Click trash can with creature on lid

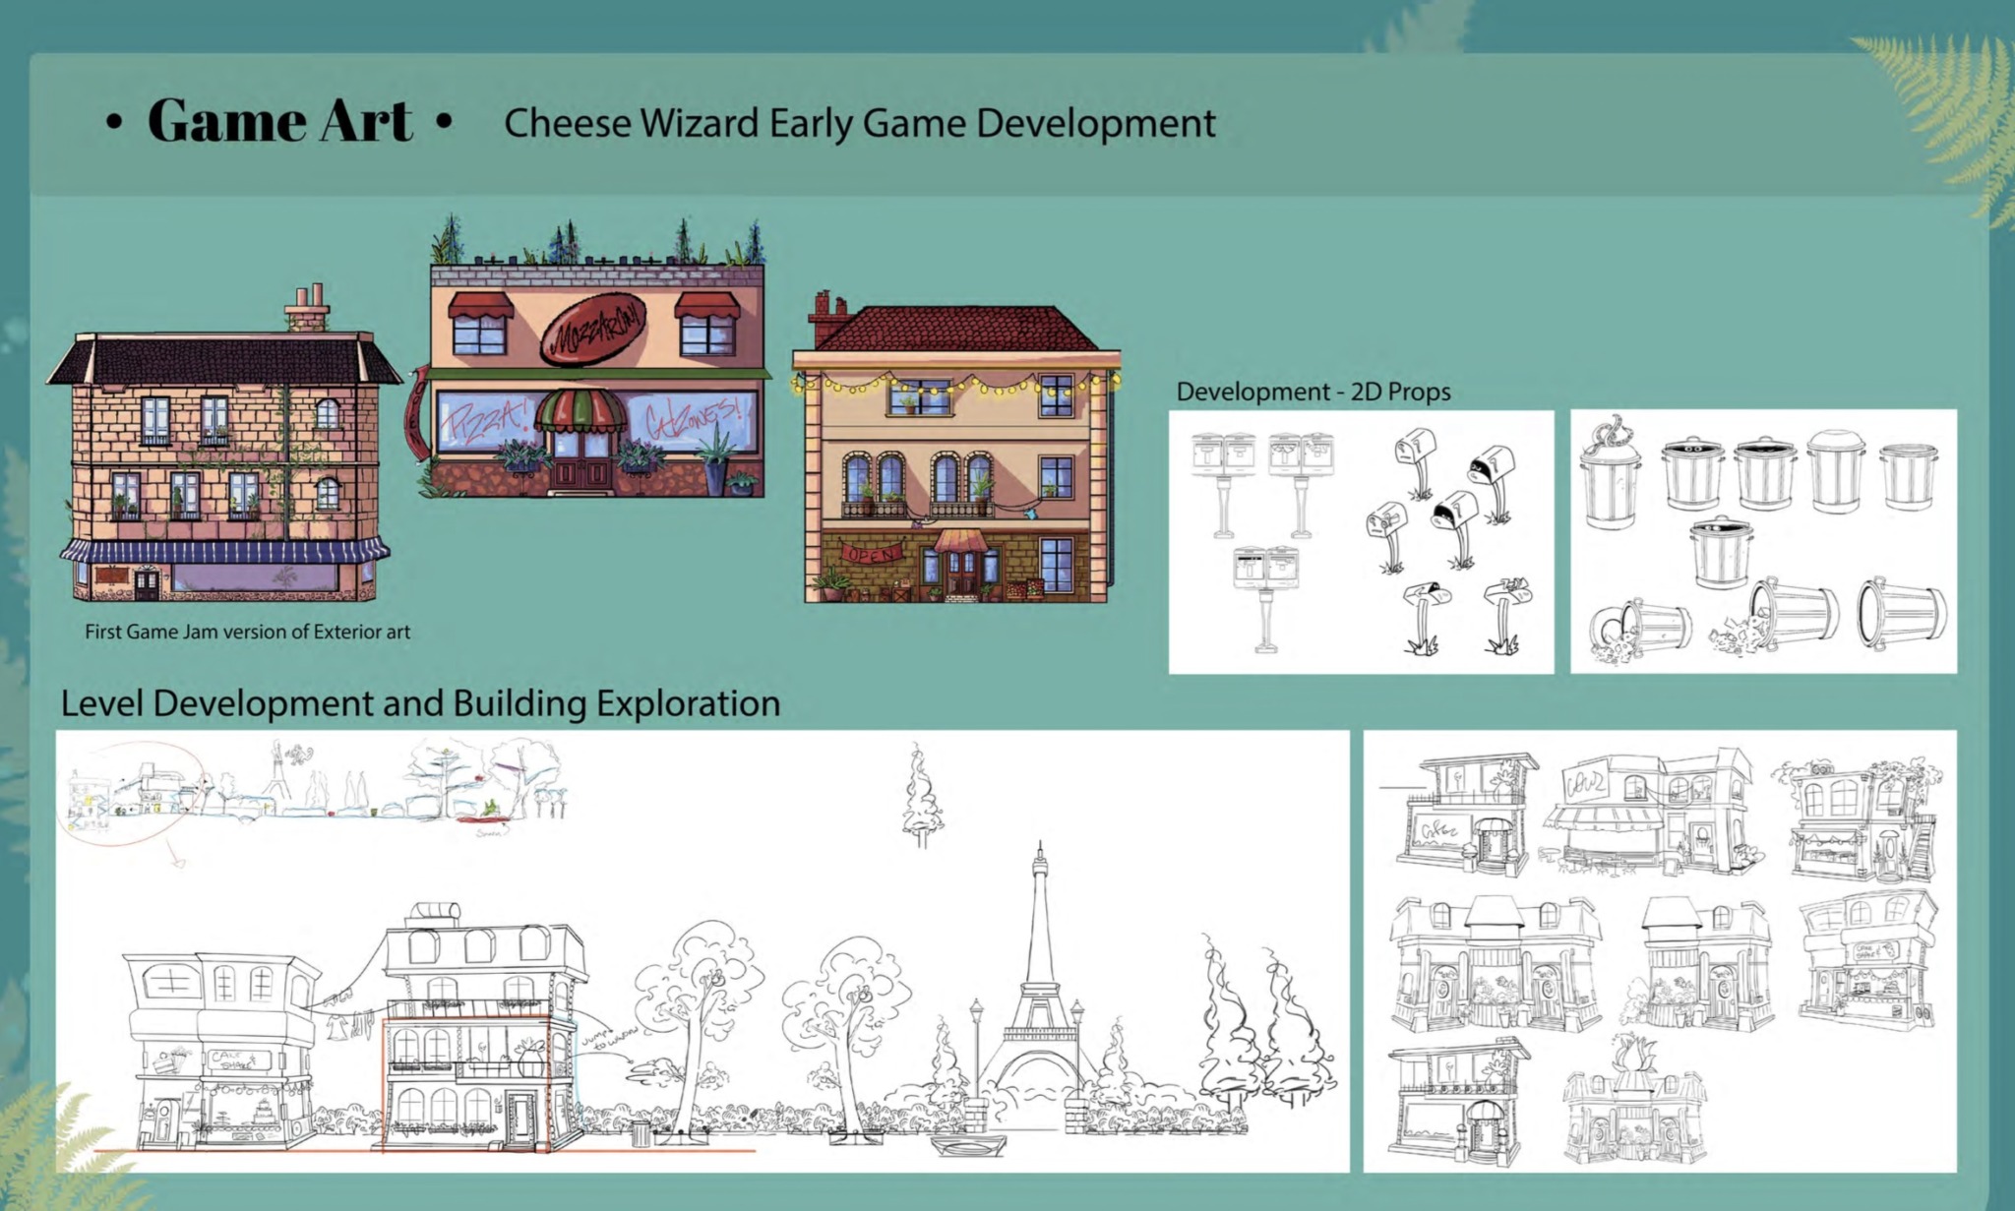point(1610,473)
